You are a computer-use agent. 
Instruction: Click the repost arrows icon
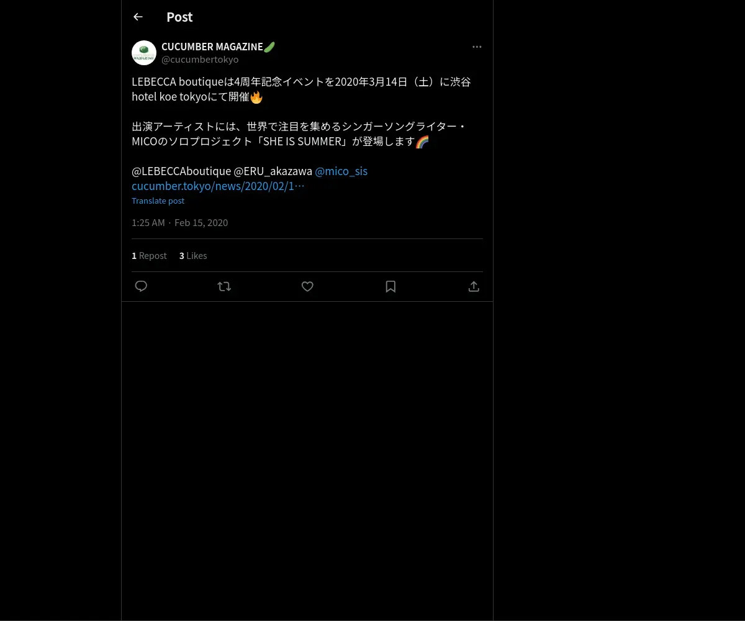pos(224,286)
